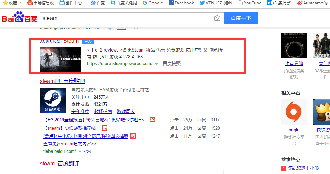Viewport: 330px width, 174px height.
Task: Click the Origin platform logo
Action: click(x=294, y=112)
